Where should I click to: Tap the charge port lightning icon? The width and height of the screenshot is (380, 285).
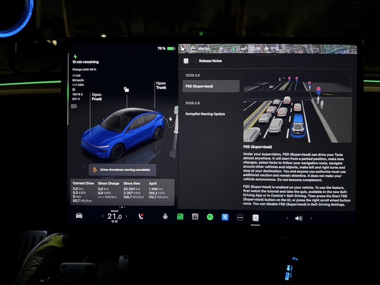click(x=171, y=119)
